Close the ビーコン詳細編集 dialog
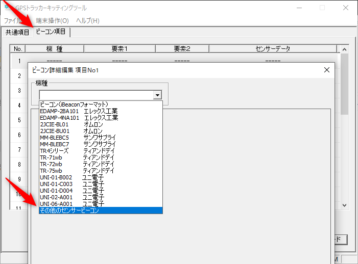Image resolution: width=358 pixels, height=264 pixels. coord(327,70)
